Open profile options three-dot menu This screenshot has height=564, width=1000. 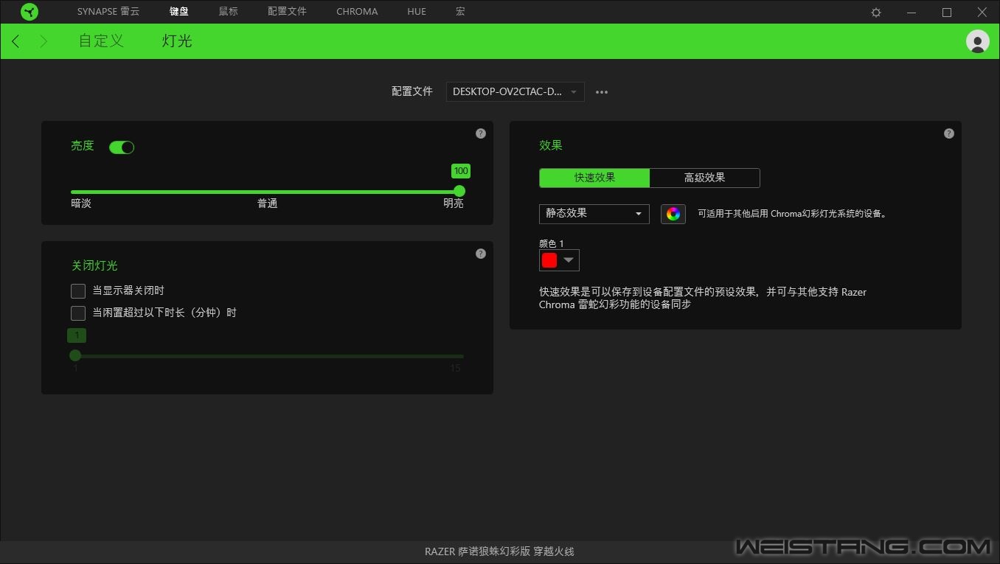(602, 92)
